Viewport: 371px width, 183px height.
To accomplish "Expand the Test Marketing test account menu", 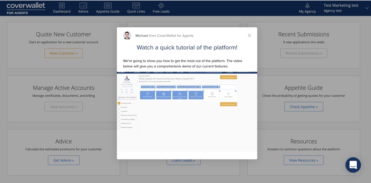I will (x=367, y=8).
